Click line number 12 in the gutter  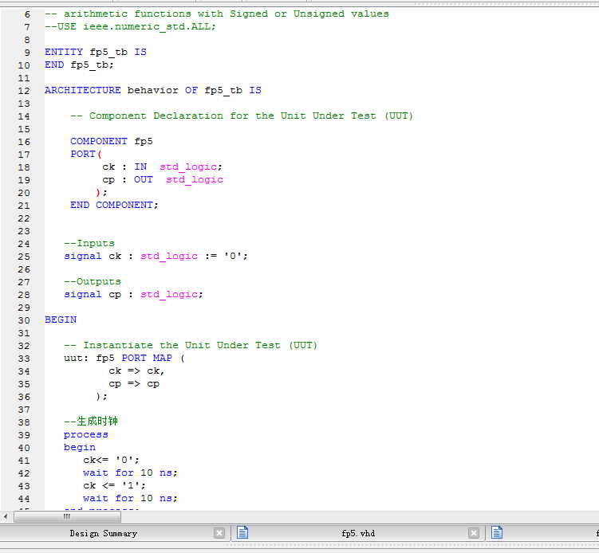22,90
